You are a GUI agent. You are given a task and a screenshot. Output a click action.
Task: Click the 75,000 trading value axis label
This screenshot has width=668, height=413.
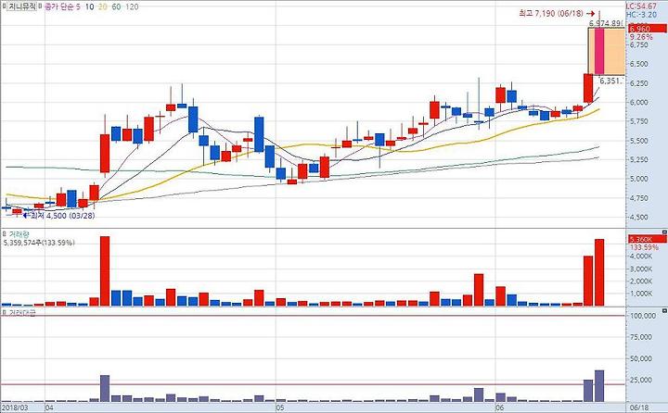pyautogui.click(x=641, y=337)
